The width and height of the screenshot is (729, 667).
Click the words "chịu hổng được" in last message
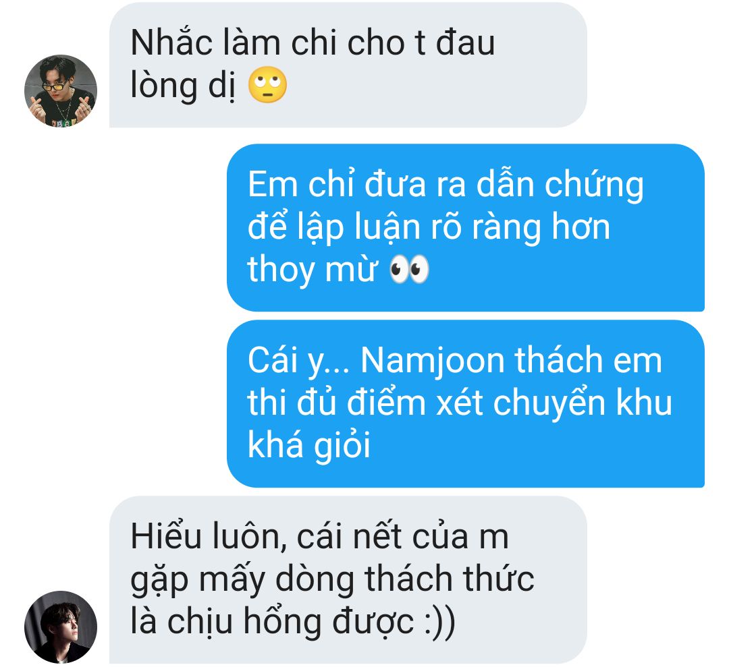pyautogui.click(x=290, y=622)
